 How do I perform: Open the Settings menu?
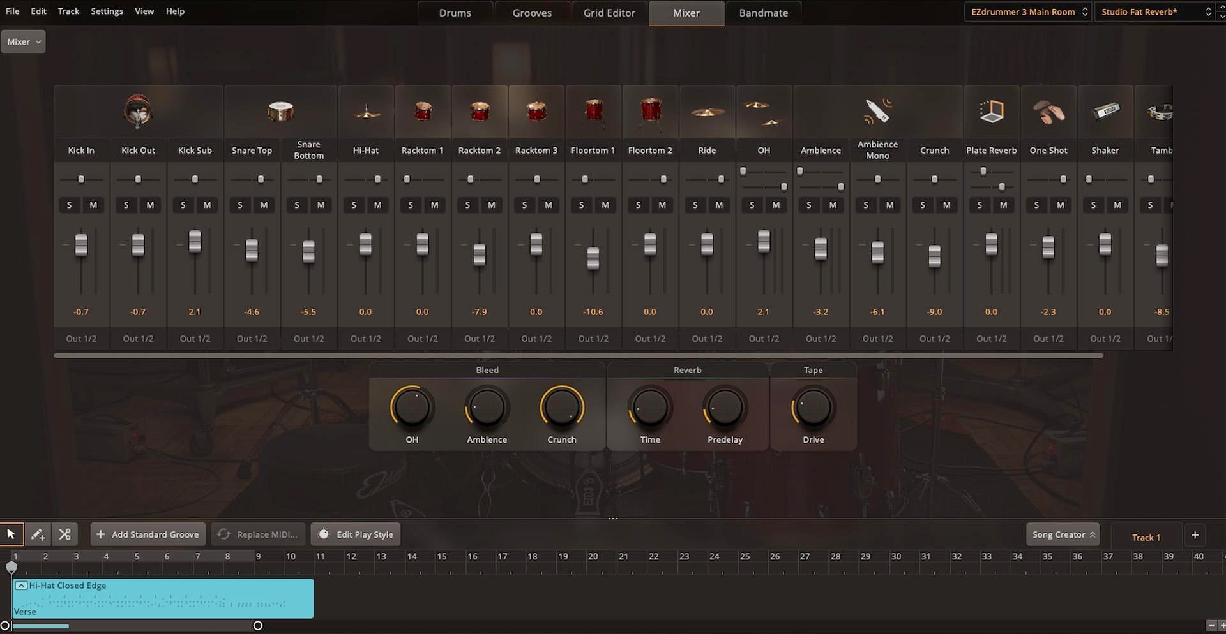107,11
